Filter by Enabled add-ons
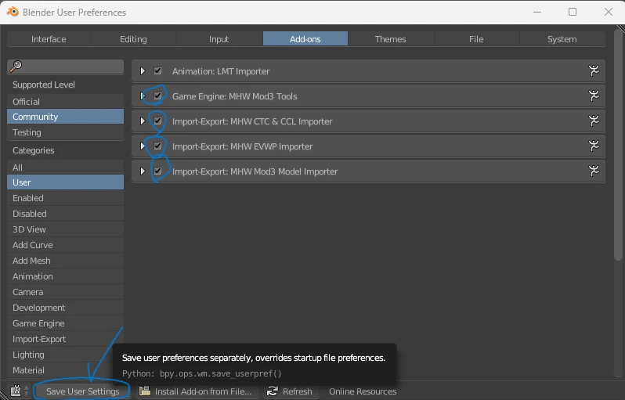Screen dimensions: 625x400 (x=65, y=198)
